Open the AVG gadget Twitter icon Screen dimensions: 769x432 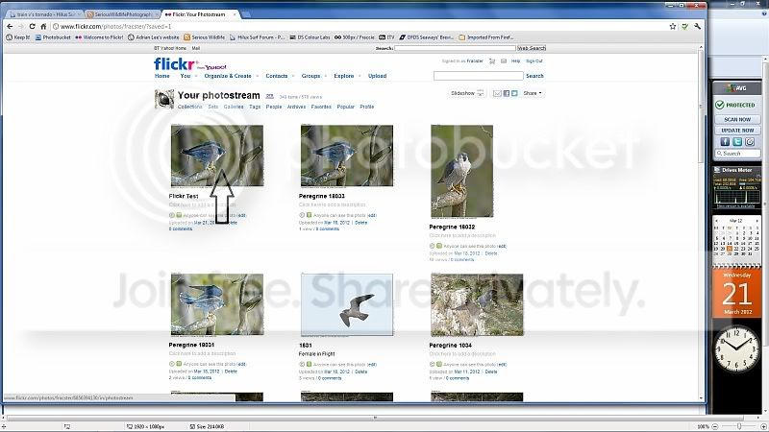pyautogui.click(x=737, y=141)
